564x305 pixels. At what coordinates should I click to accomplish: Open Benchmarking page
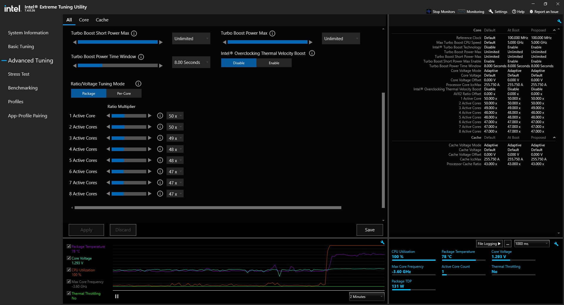click(x=23, y=88)
